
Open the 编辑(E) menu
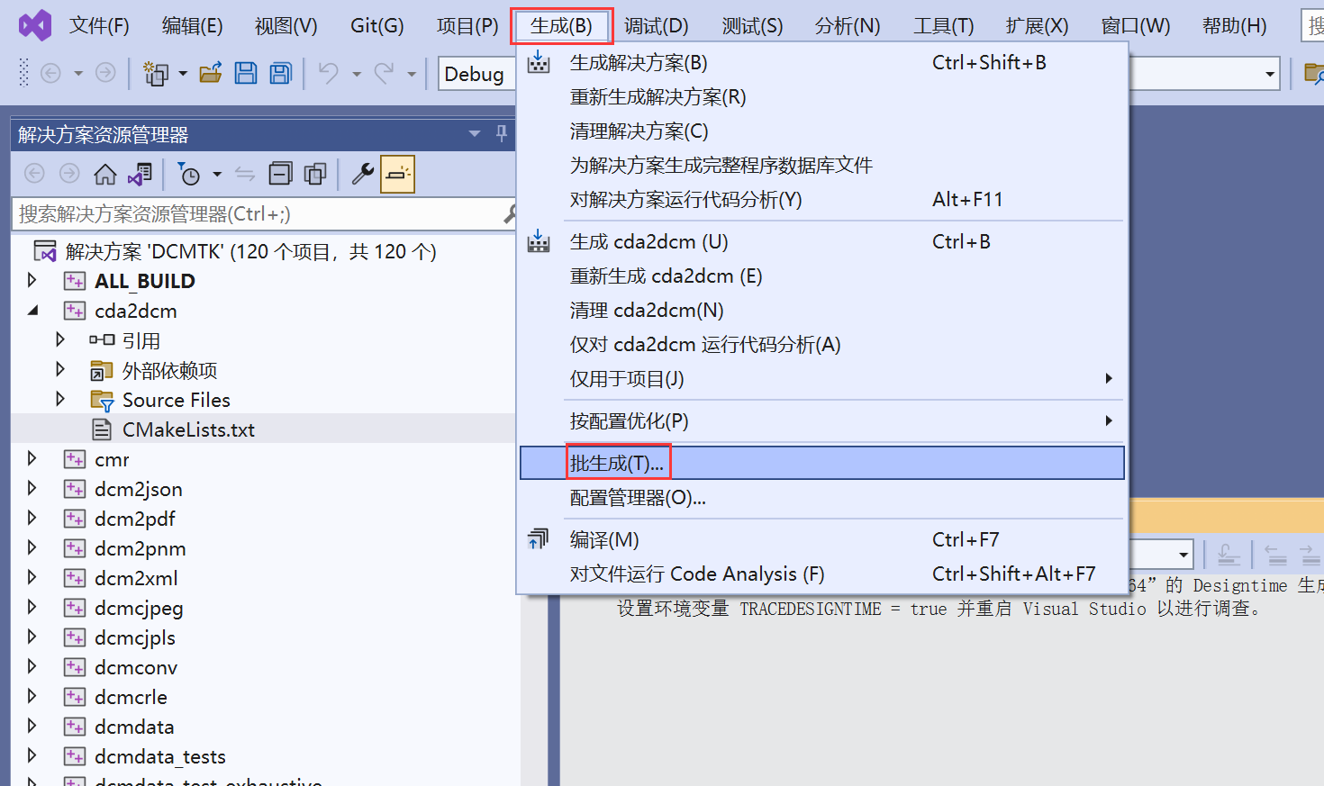coord(192,25)
